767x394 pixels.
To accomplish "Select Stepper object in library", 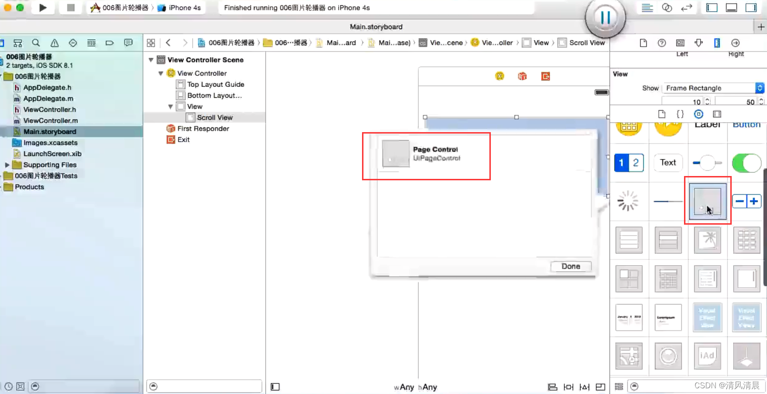I will (x=746, y=201).
